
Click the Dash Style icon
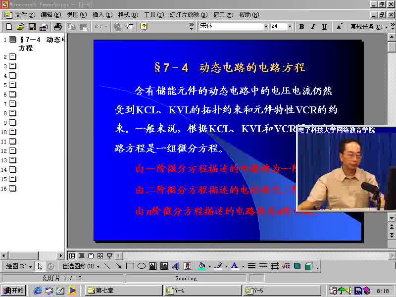tap(263, 266)
